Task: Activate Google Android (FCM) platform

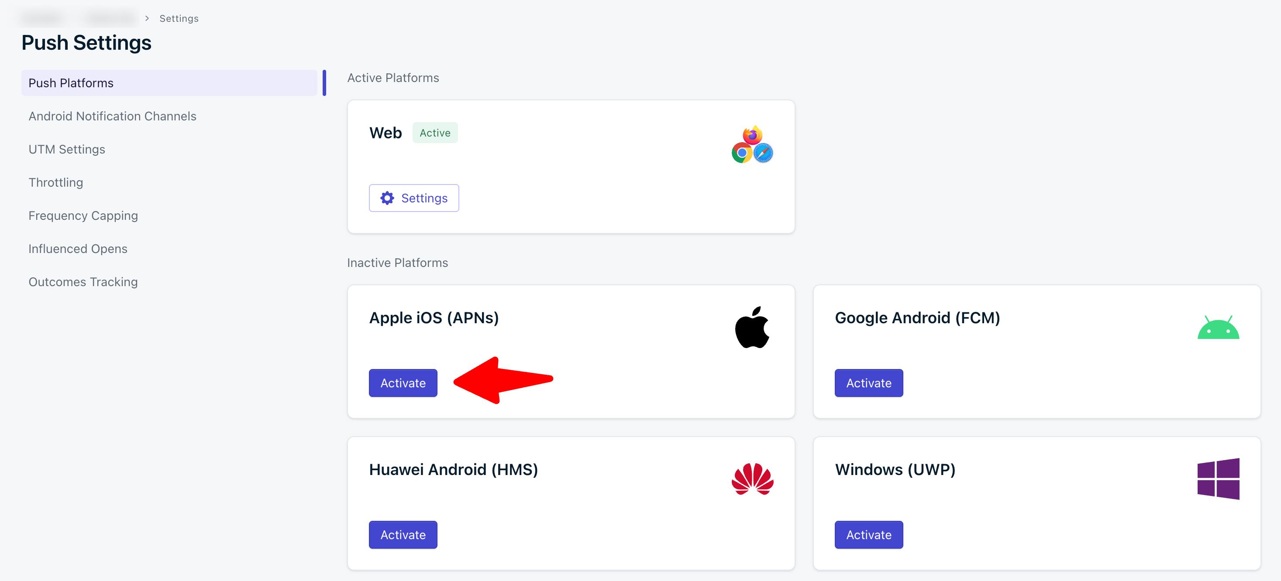Action: 868,383
